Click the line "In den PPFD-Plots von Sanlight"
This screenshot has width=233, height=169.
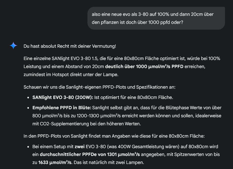[114, 136]
